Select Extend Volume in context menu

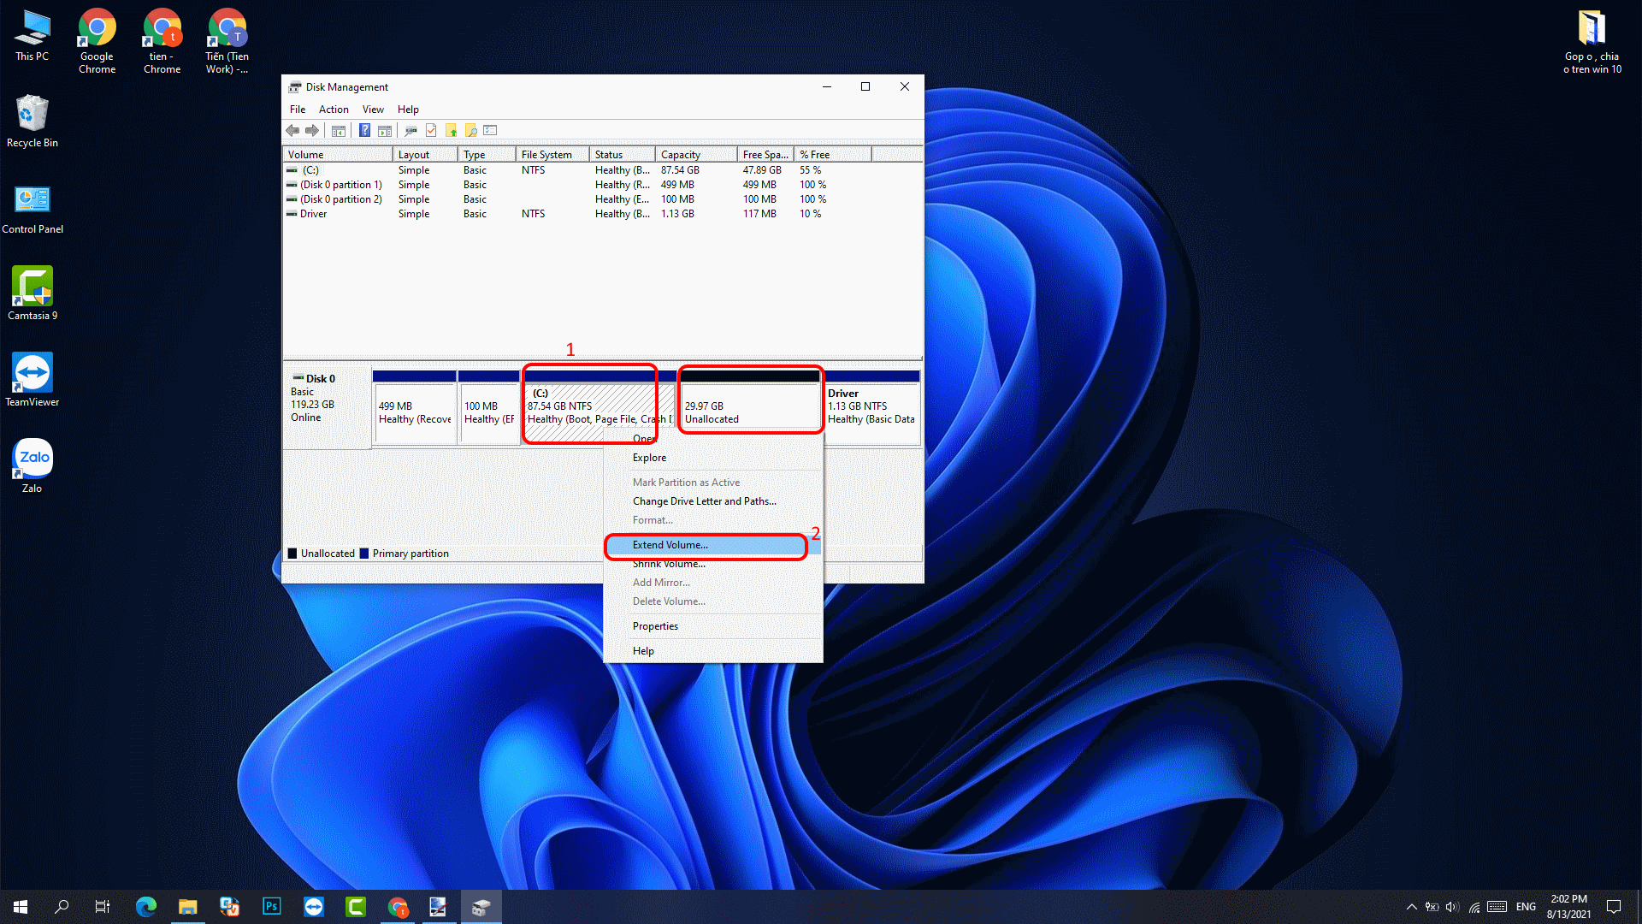(x=670, y=545)
